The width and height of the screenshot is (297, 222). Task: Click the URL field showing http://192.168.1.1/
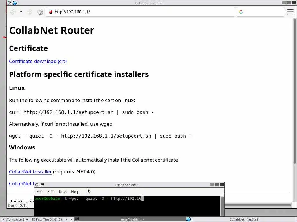tap(141, 12)
